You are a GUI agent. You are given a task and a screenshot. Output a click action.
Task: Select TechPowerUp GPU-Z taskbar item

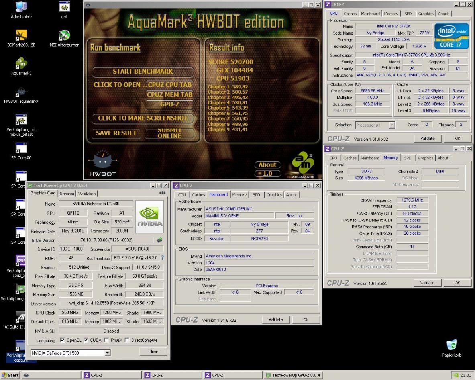click(x=293, y=375)
